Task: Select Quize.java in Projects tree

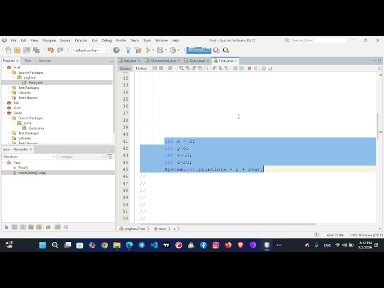Action: [36, 128]
